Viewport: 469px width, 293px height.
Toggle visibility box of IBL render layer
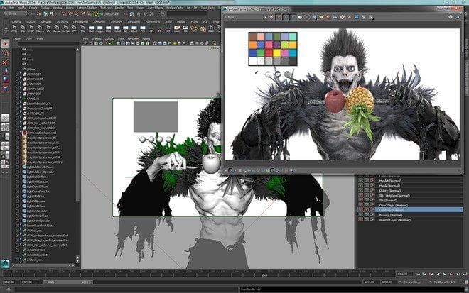(361, 200)
